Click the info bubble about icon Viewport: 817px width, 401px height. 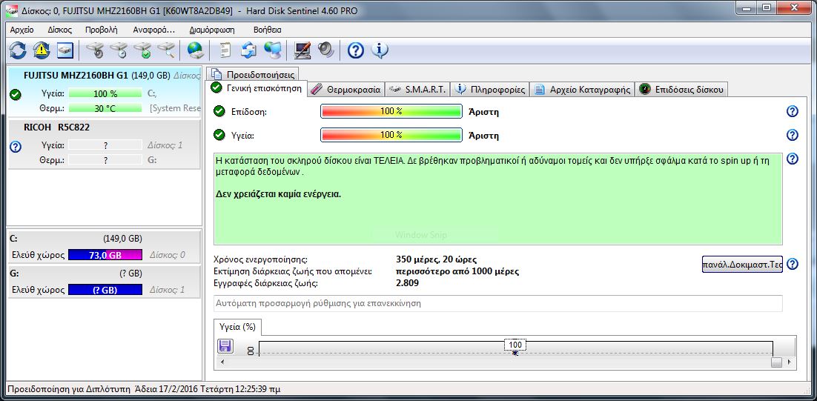tap(380, 50)
